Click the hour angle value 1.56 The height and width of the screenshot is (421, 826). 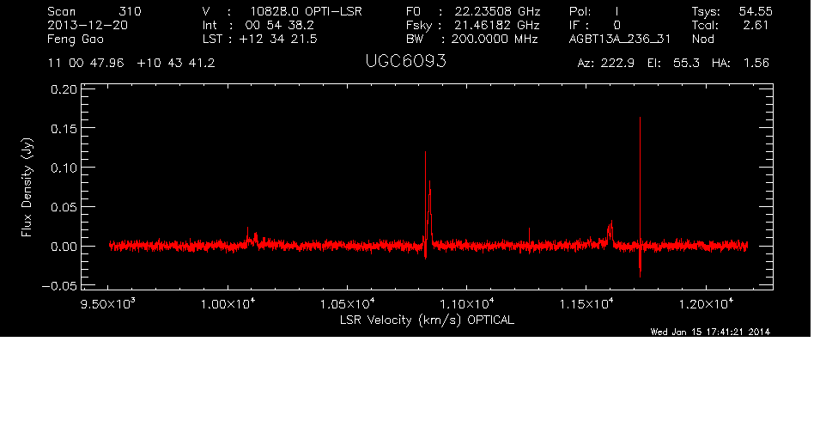click(x=756, y=64)
